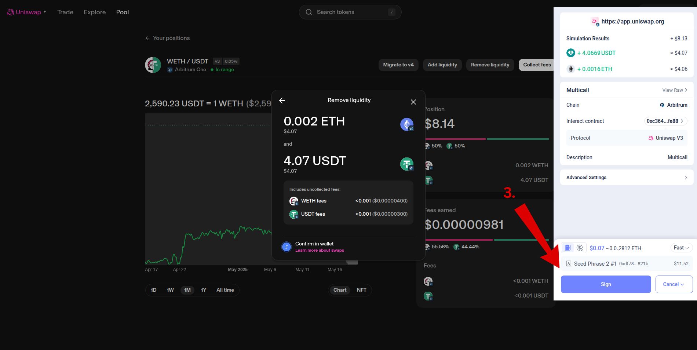This screenshot has height=350, width=697.
Task: Toggle view to NFT
Action: click(361, 290)
